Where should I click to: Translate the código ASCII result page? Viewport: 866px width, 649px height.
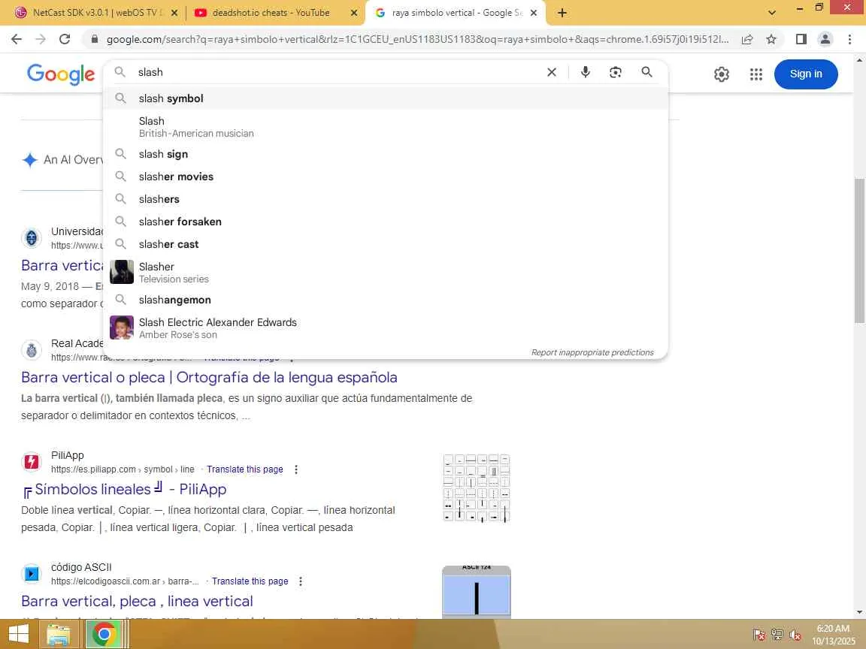pos(250,581)
